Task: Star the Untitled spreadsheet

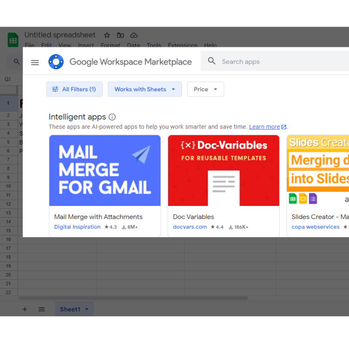Action: point(107,35)
